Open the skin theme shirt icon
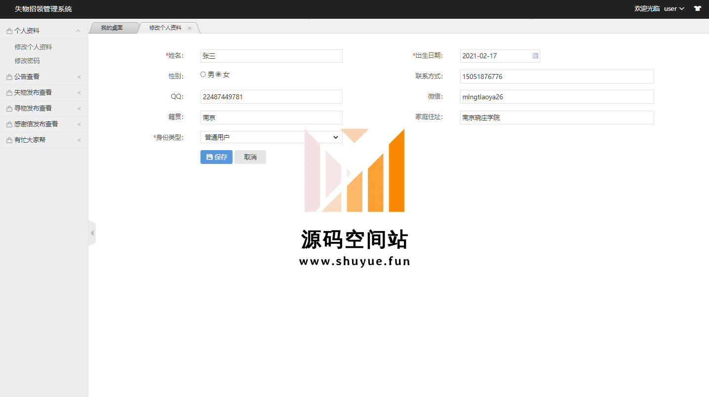 697,9
